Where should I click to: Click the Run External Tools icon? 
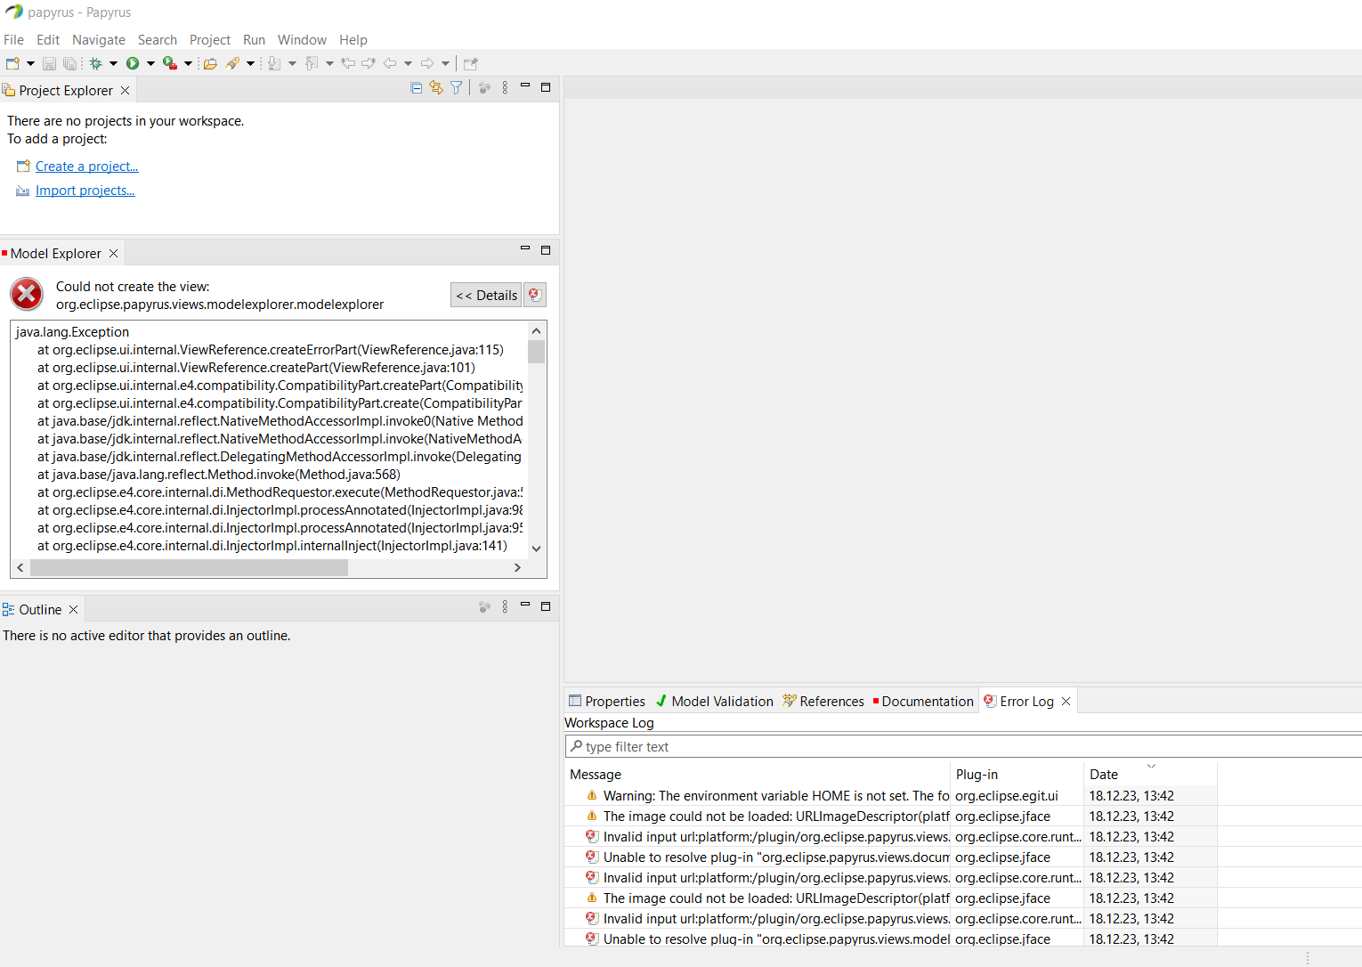170,63
